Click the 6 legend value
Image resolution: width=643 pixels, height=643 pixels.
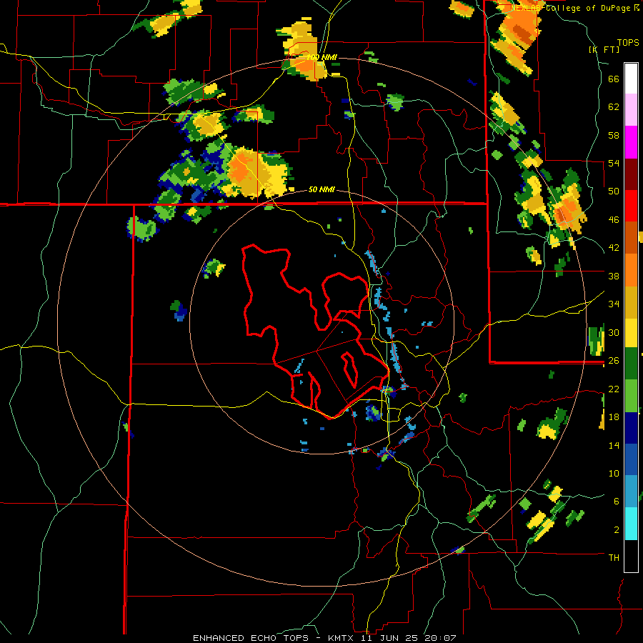click(x=616, y=501)
